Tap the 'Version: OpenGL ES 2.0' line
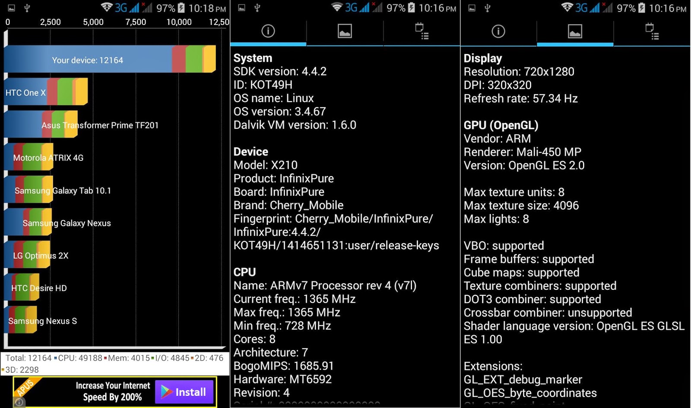Viewport: 691px width, 408px height. click(524, 165)
